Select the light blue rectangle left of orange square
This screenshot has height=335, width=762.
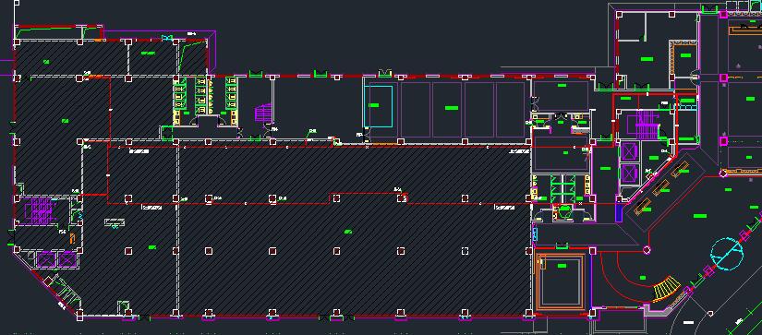tap(536, 234)
